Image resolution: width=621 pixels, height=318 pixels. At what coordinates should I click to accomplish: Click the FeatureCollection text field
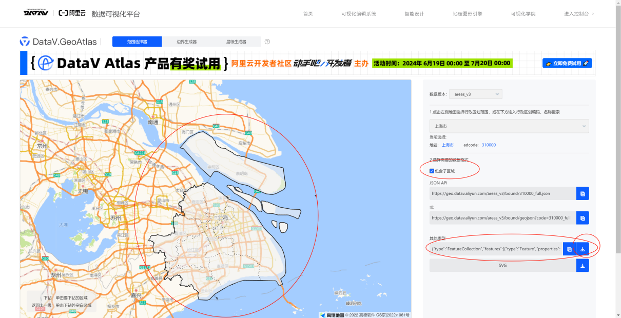tap(496, 249)
